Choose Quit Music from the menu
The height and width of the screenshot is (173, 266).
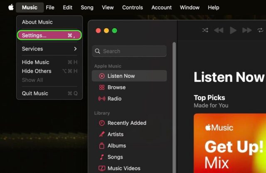coord(49,93)
